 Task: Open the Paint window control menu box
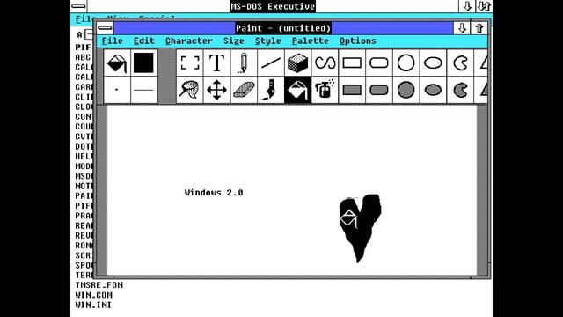105,28
